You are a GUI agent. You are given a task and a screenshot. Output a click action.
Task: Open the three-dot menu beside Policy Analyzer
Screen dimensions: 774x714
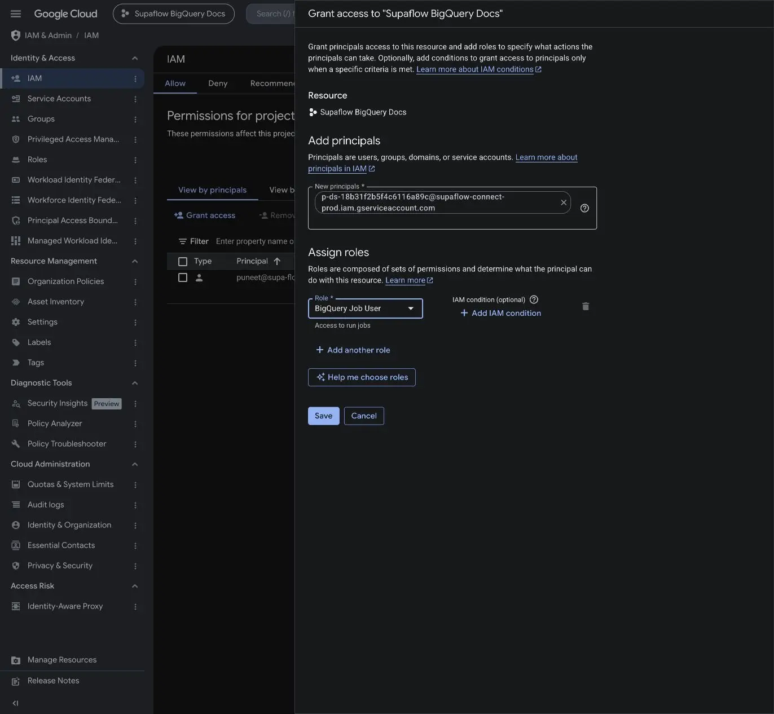click(x=135, y=424)
